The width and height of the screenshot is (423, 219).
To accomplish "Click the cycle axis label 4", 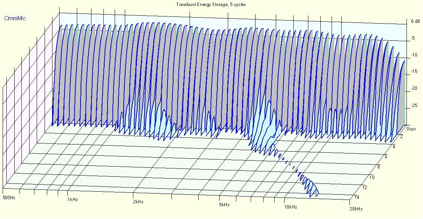I will pyautogui.click(x=394, y=147).
